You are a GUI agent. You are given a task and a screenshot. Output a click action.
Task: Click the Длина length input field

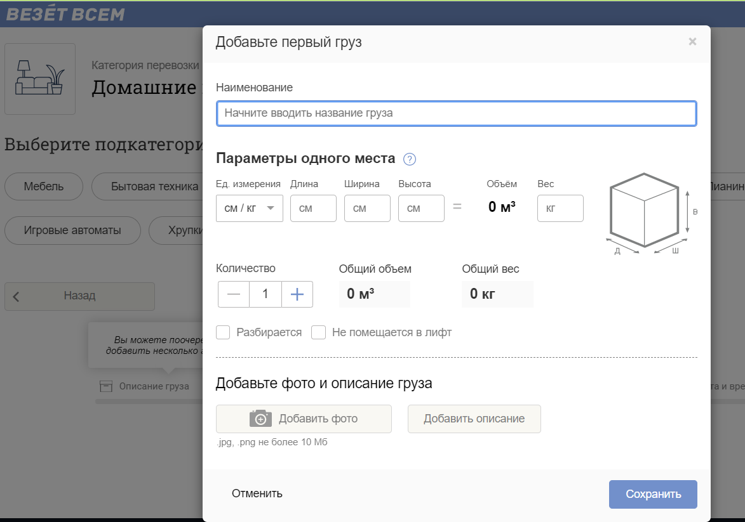tap(313, 208)
